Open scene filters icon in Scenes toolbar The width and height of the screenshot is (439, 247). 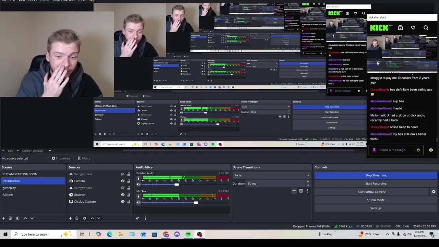17,218
